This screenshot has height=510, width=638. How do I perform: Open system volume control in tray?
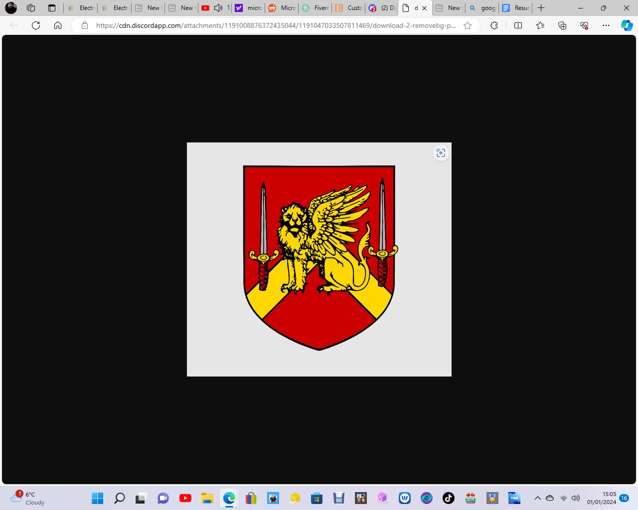(576, 498)
